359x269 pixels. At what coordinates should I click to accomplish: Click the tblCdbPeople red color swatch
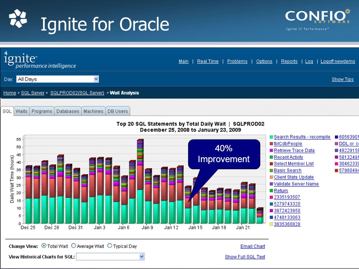[x=271, y=144]
